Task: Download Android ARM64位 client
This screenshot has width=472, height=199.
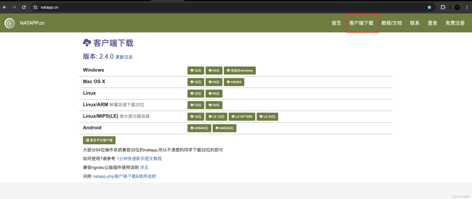Action: click(199, 128)
